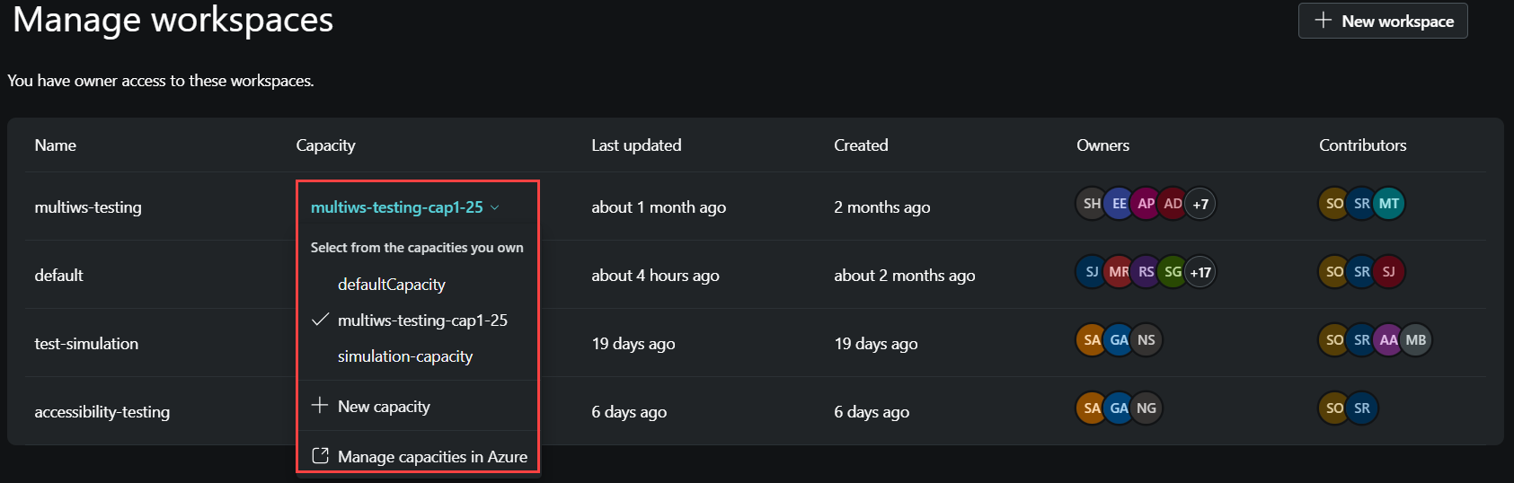Click the MR owner avatar in default row
This screenshot has width=1514, height=483.
(1119, 272)
